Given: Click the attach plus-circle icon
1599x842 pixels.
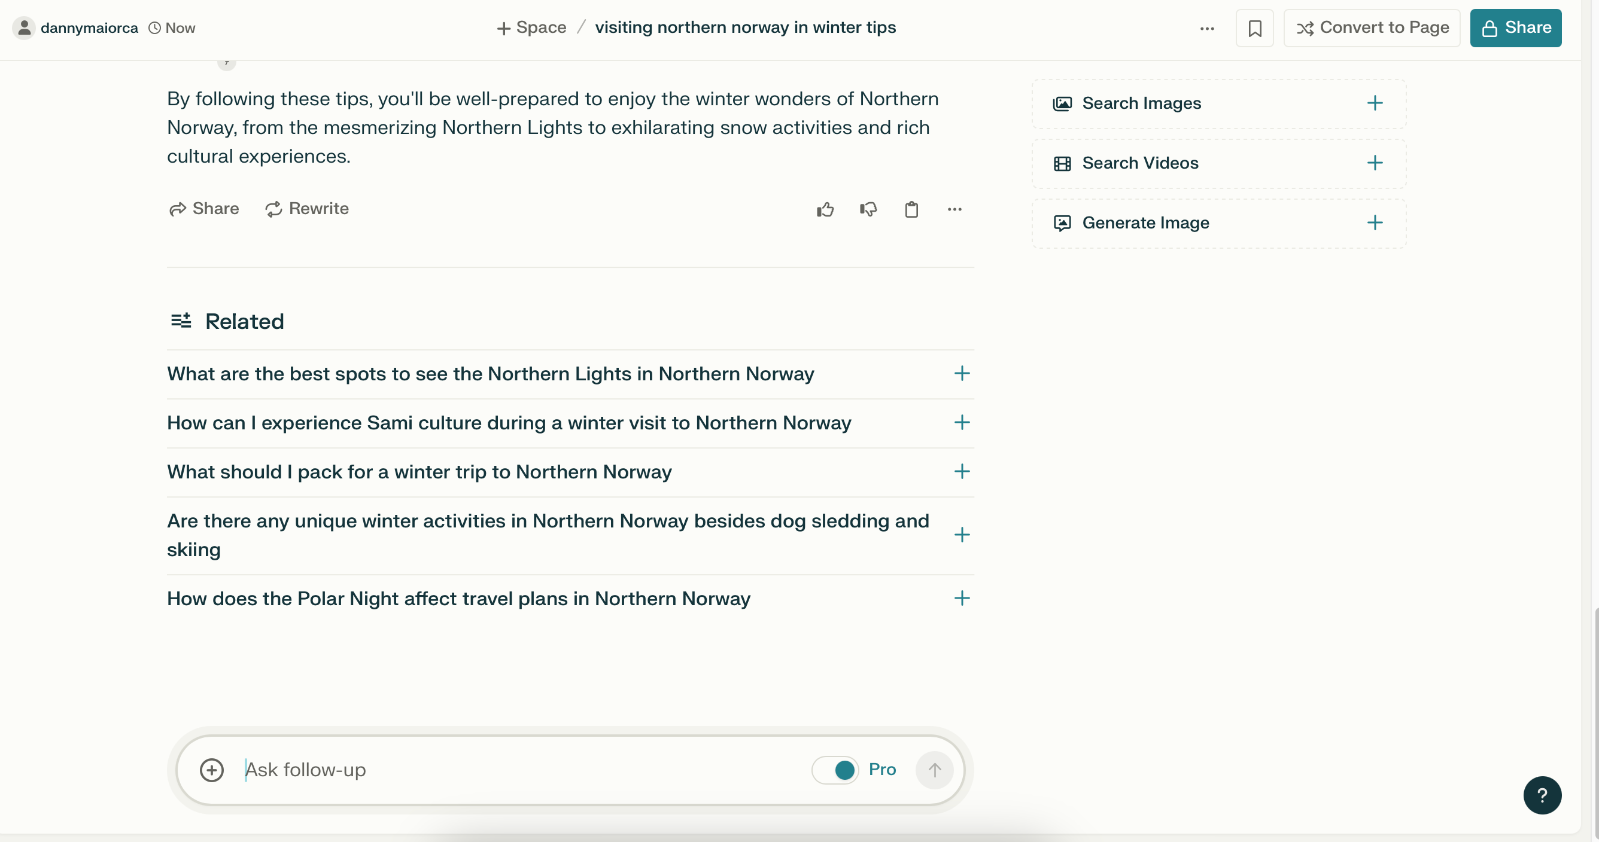Looking at the screenshot, I should [212, 770].
